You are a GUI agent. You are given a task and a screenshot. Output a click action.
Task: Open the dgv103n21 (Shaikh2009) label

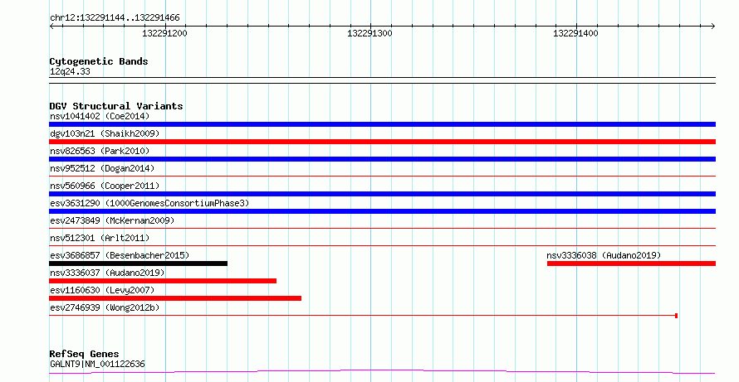[105, 133]
